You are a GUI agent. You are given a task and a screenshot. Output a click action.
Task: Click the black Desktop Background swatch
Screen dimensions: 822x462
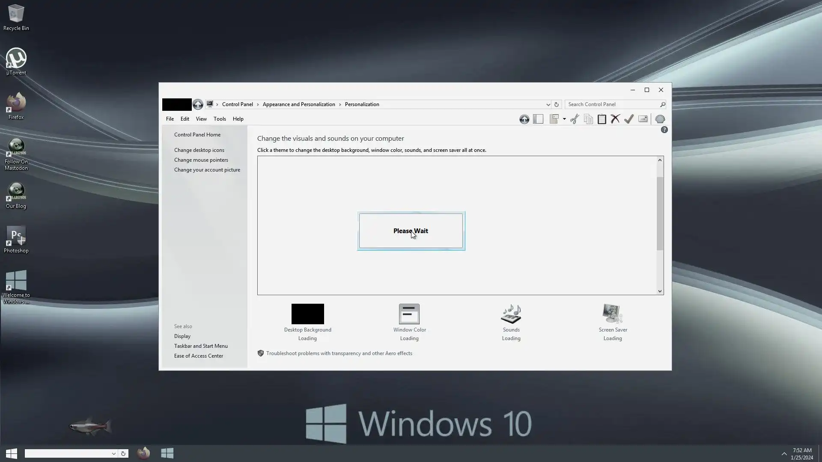[307, 314]
